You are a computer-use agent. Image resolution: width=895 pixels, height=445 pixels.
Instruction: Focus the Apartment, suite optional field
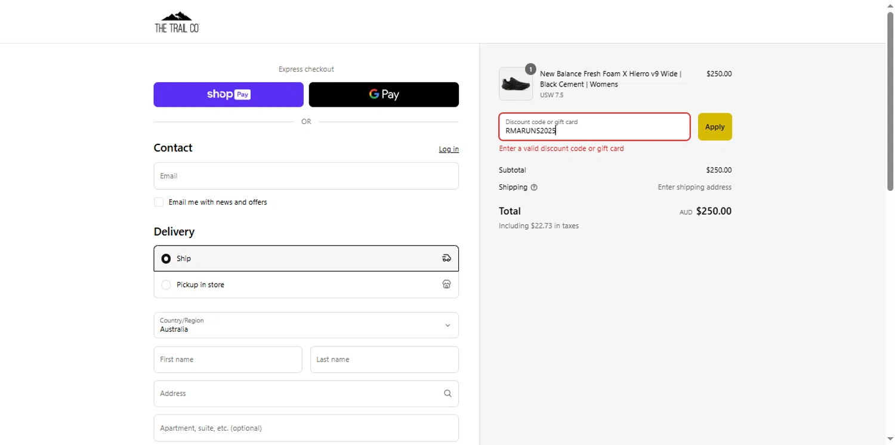(306, 428)
